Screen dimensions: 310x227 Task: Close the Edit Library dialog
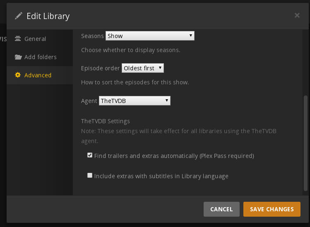pos(297,16)
